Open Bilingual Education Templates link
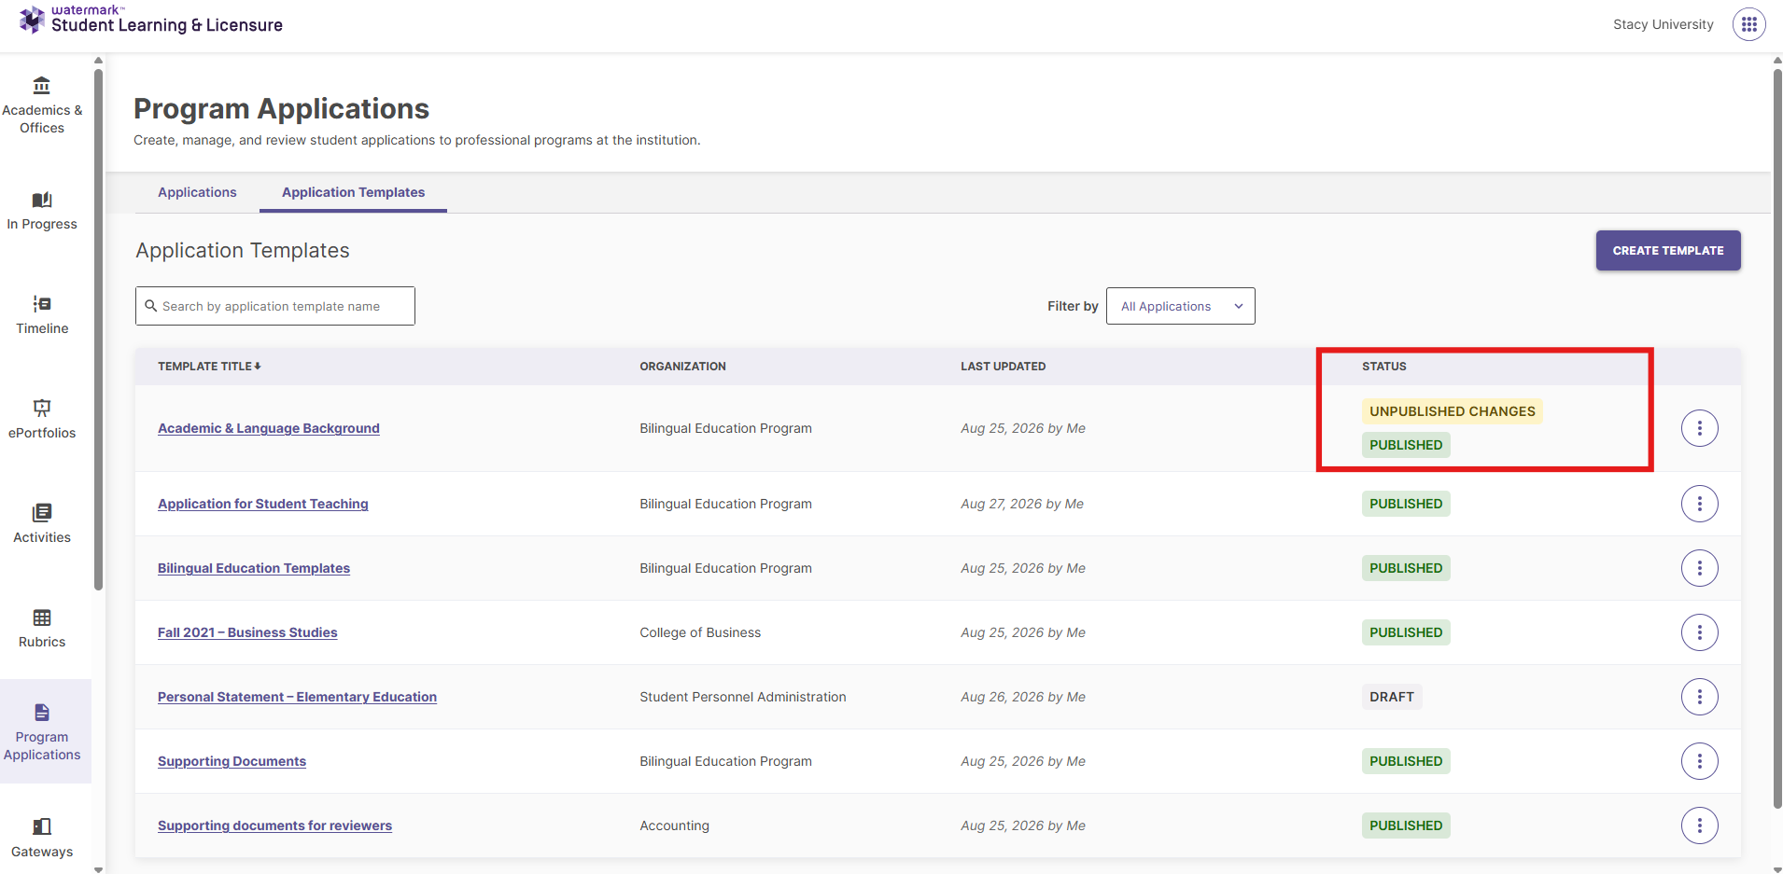 click(254, 568)
